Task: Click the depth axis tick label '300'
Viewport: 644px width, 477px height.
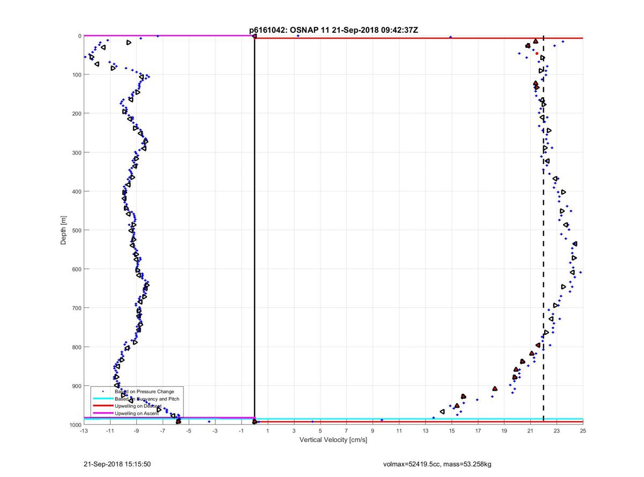Action: pyautogui.click(x=76, y=152)
